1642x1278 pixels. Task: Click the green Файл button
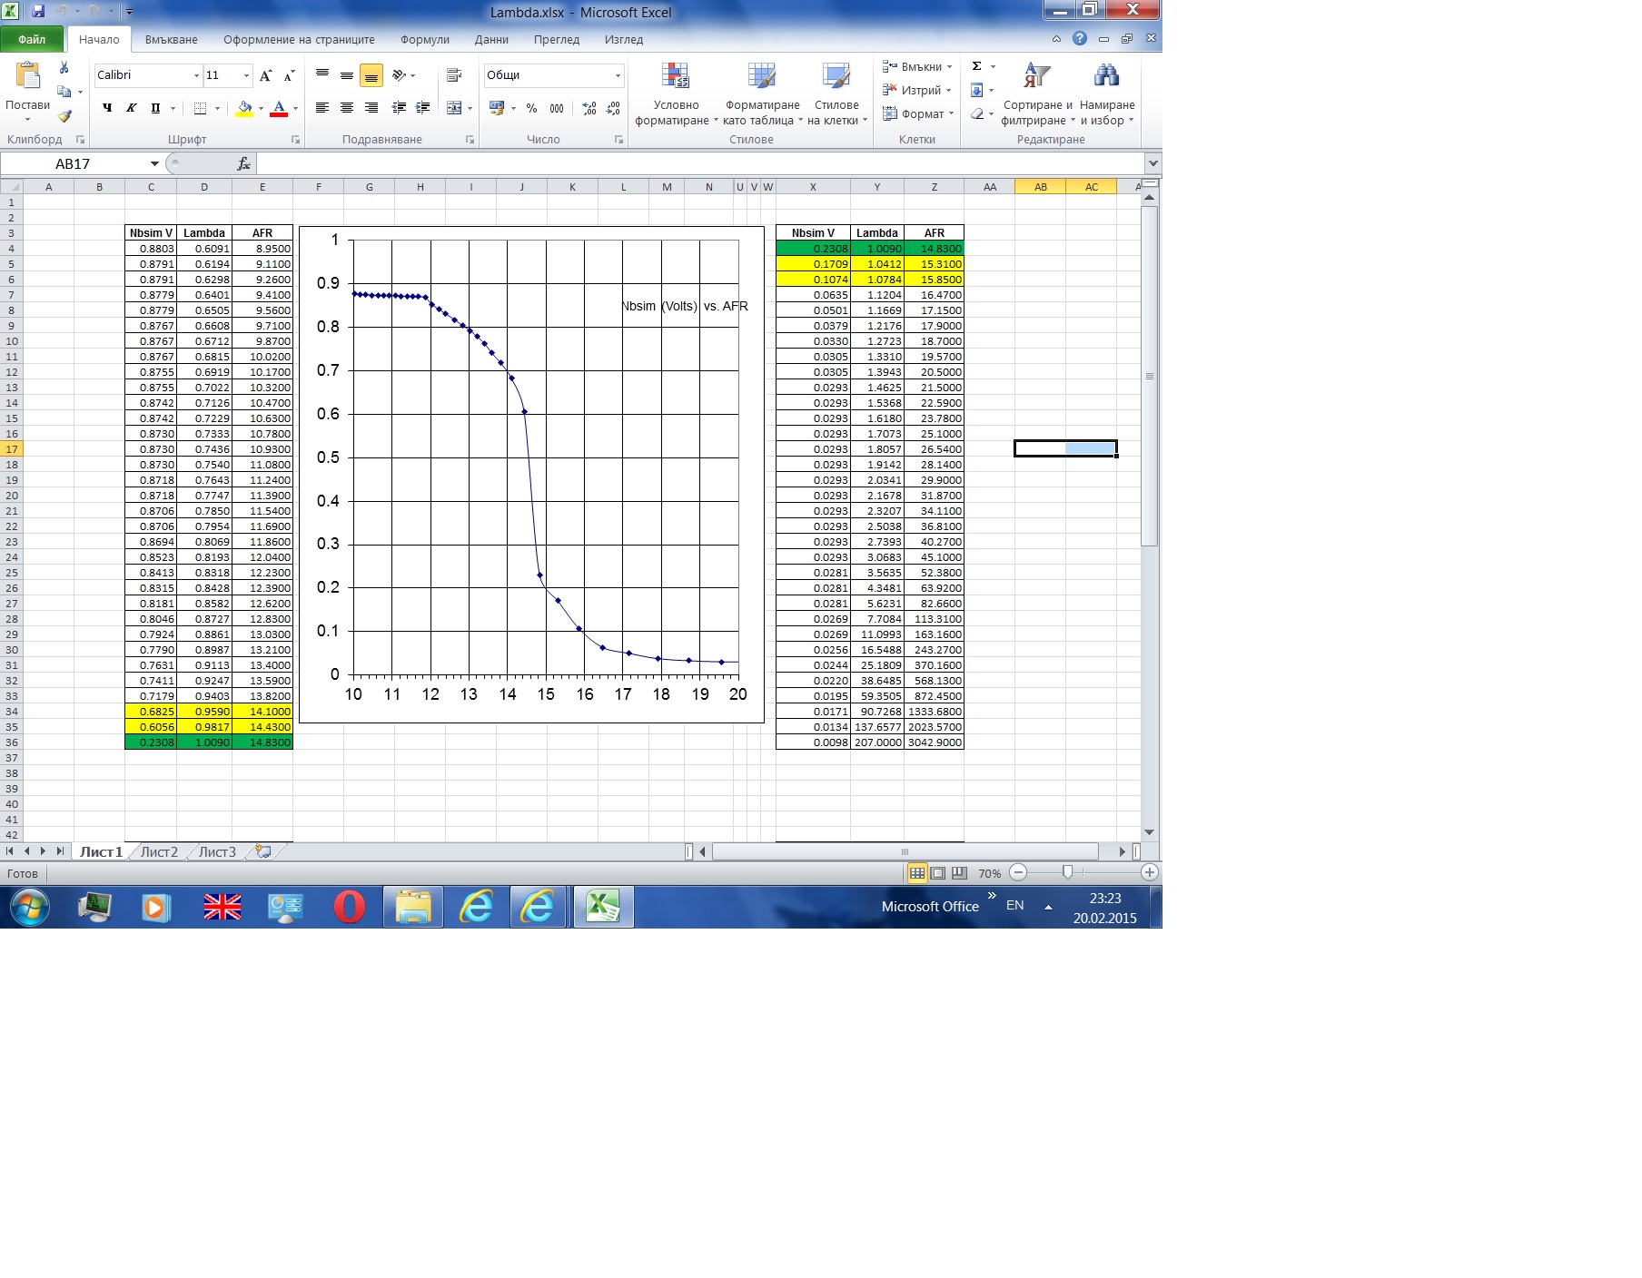(32, 40)
